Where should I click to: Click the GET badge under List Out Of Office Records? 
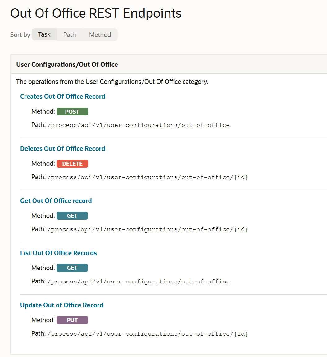coord(72,268)
